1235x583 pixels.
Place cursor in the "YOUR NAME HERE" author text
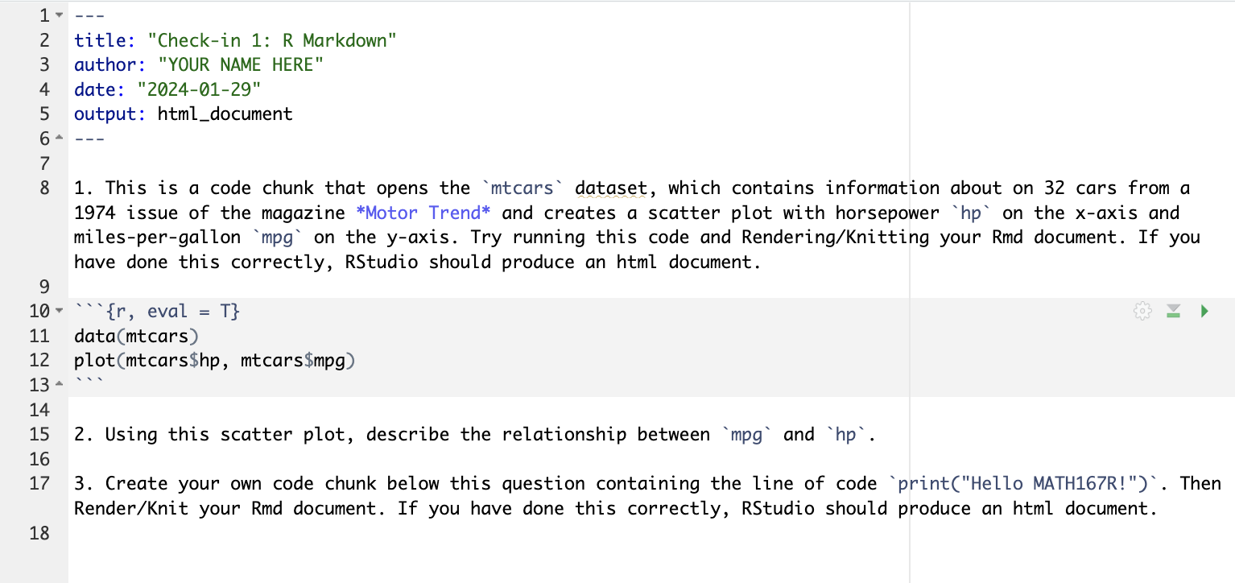pyautogui.click(x=240, y=64)
